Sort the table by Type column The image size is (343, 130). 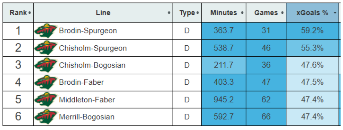(x=187, y=13)
